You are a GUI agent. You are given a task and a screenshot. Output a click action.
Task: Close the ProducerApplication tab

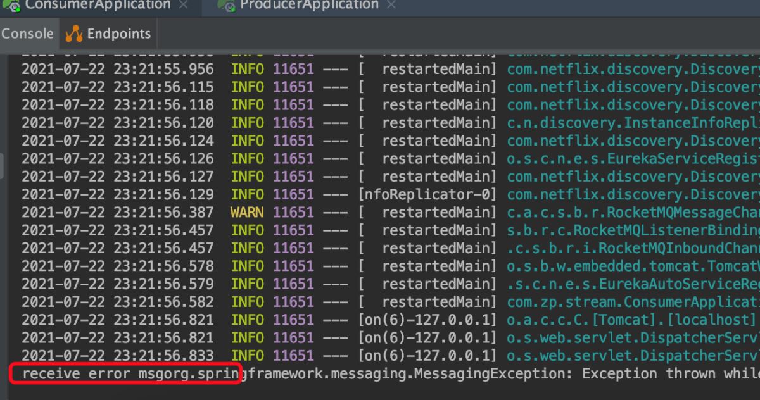click(391, 5)
